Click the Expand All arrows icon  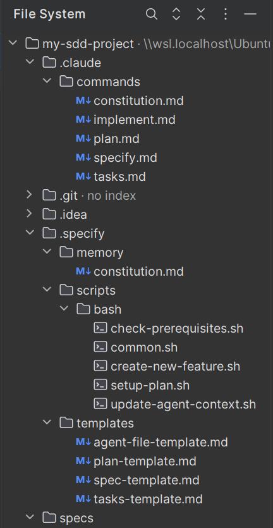(176, 14)
